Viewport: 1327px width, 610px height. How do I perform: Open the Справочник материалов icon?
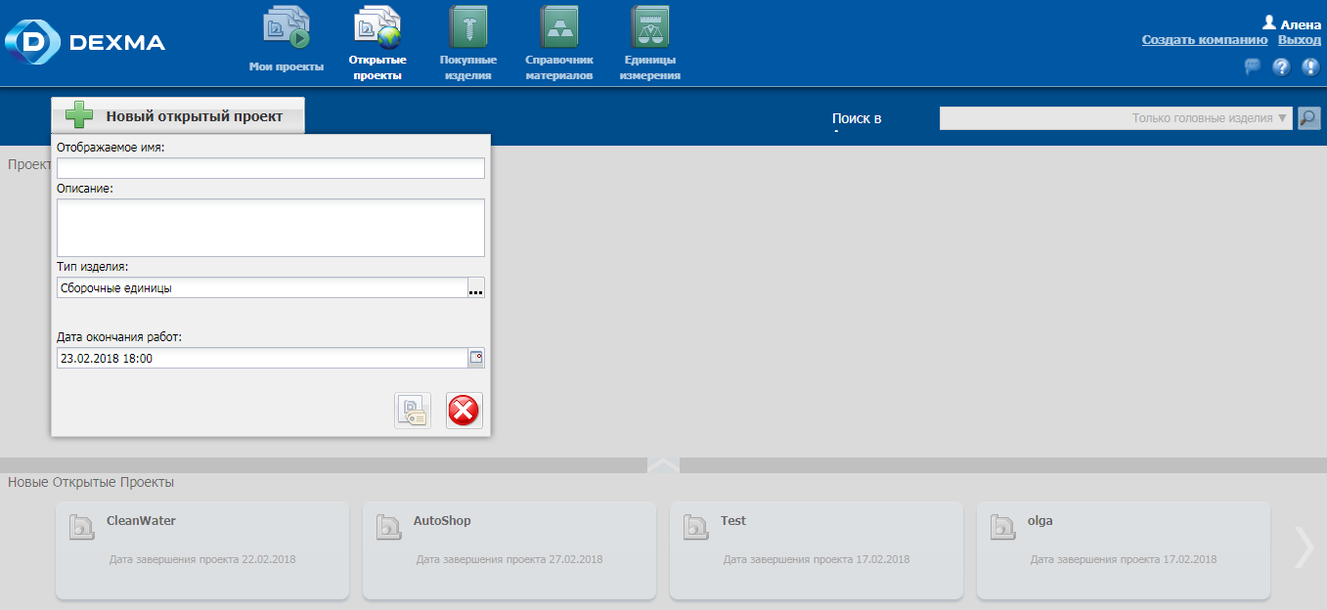(x=559, y=28)
